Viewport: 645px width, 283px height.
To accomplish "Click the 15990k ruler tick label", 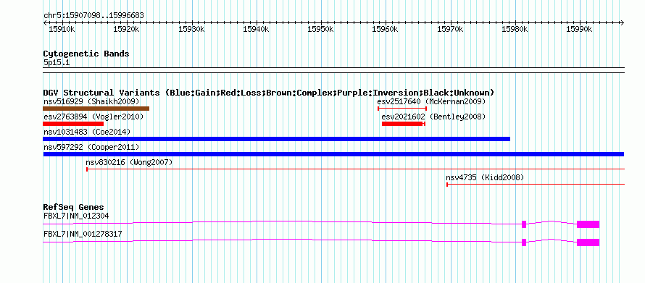I will click(x=579, y=29).
